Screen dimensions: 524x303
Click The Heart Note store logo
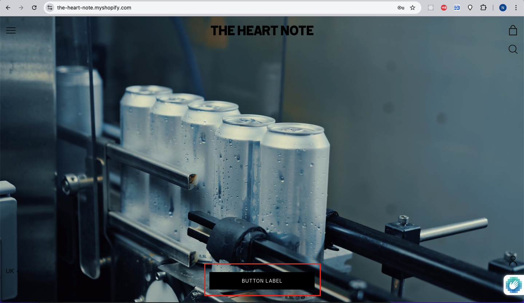[262, 31]
